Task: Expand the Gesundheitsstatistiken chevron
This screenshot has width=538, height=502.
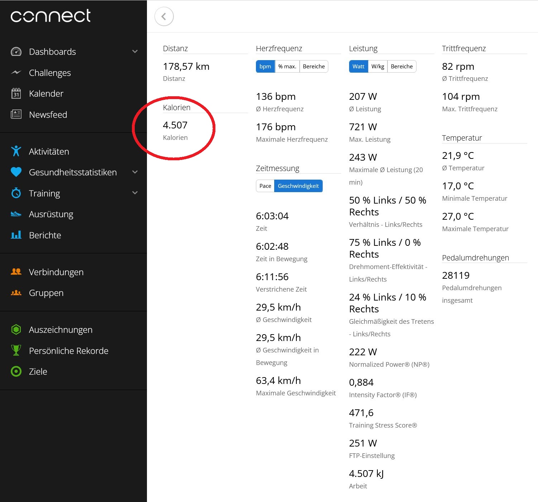Action: coord(135,172)
